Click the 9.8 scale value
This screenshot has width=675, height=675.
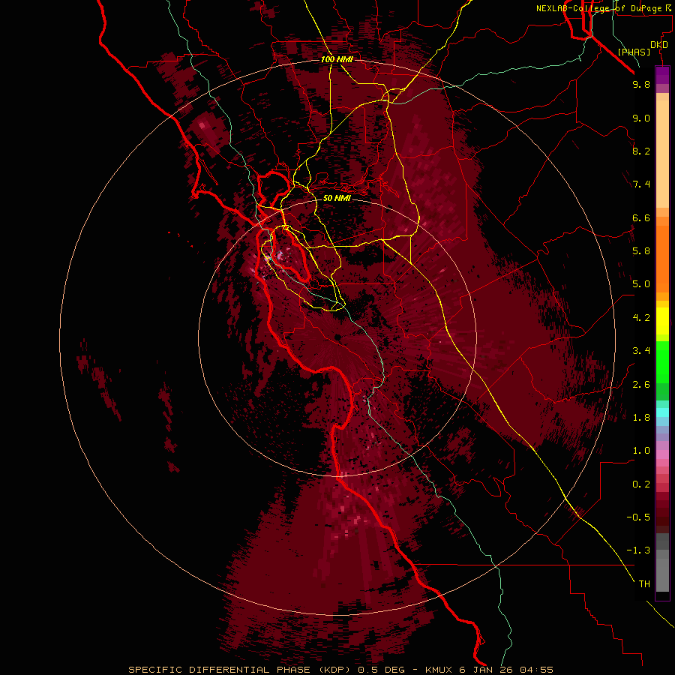(641, 84)
